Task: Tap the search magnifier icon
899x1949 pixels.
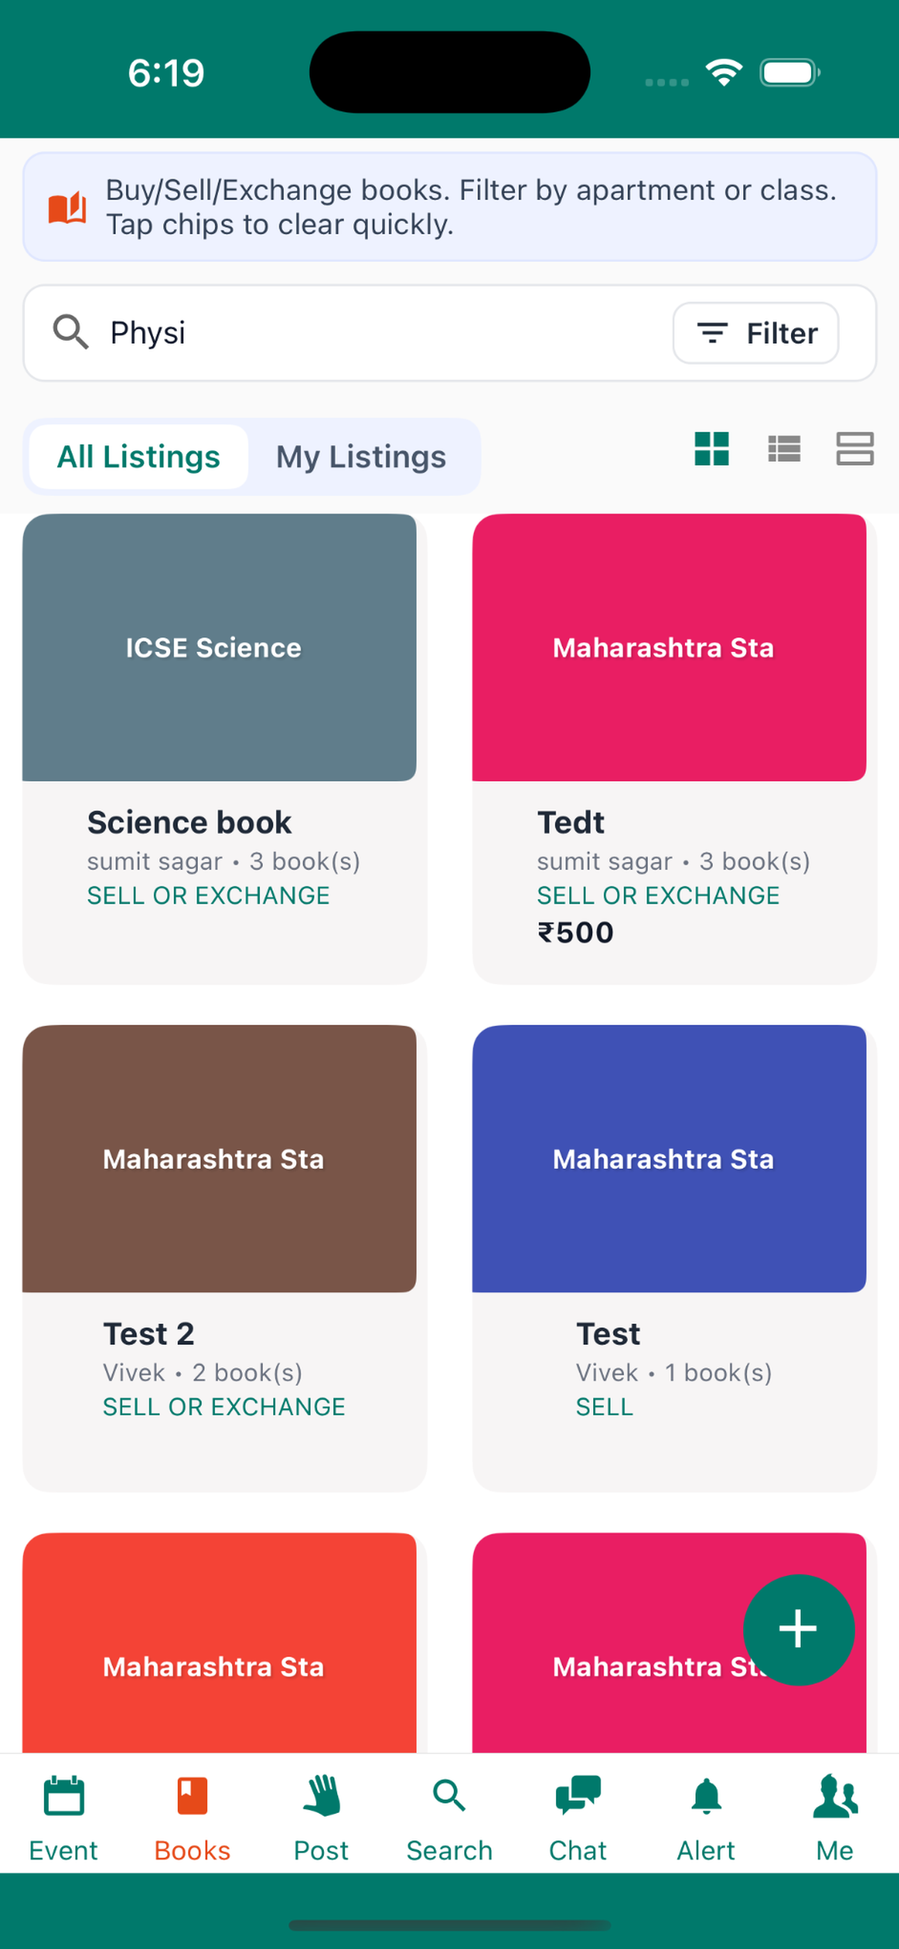Action: [70, 332]
